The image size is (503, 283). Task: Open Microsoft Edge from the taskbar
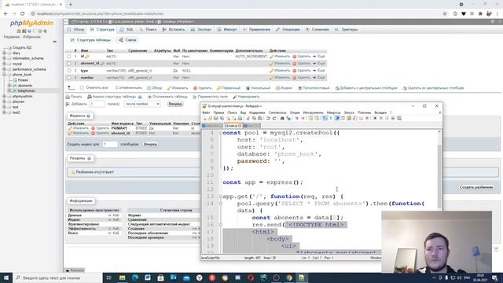point(135,277)
